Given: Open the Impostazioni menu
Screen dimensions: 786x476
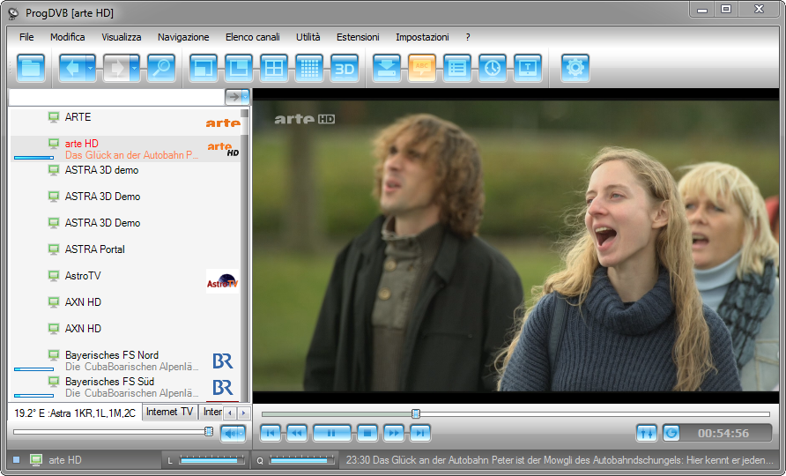Looking at the screenshot, I should pos(422,37).
